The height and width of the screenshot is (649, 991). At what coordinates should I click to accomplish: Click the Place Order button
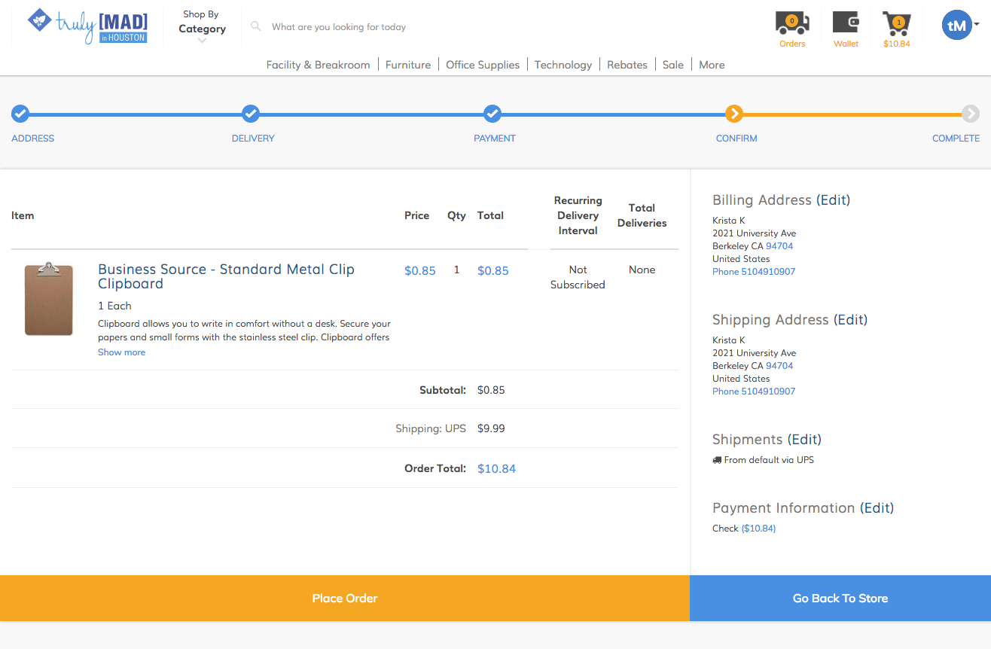click(x=345, y=598)
